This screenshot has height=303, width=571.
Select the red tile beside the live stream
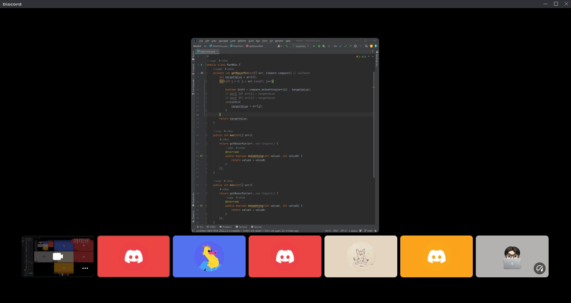133,256
